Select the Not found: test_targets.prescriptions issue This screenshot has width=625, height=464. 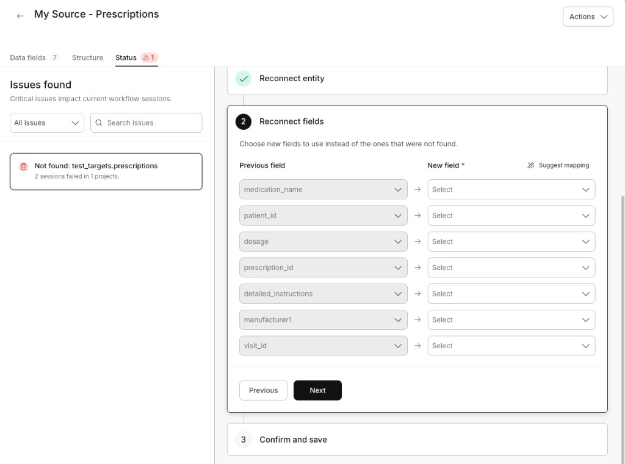pos(106,171)
